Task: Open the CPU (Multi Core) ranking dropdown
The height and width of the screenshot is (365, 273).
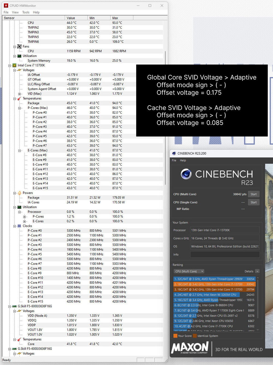Action: pyautogui.click(x=189, y=271)
